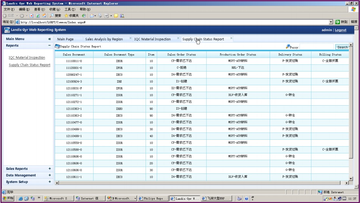This screenshot has width=360, height=203.
Task: Click the Stop loading icon
Action: (32, 15)
